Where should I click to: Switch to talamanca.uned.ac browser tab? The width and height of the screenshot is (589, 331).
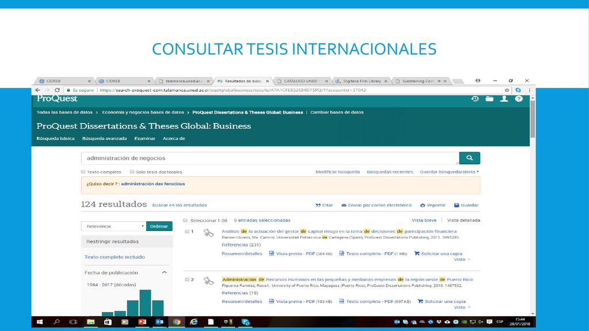click(x=183, y=81)
